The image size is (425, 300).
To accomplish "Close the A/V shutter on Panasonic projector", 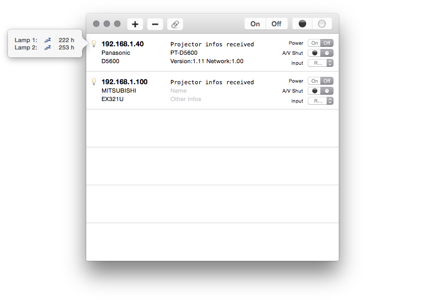I will coord(315,53).
